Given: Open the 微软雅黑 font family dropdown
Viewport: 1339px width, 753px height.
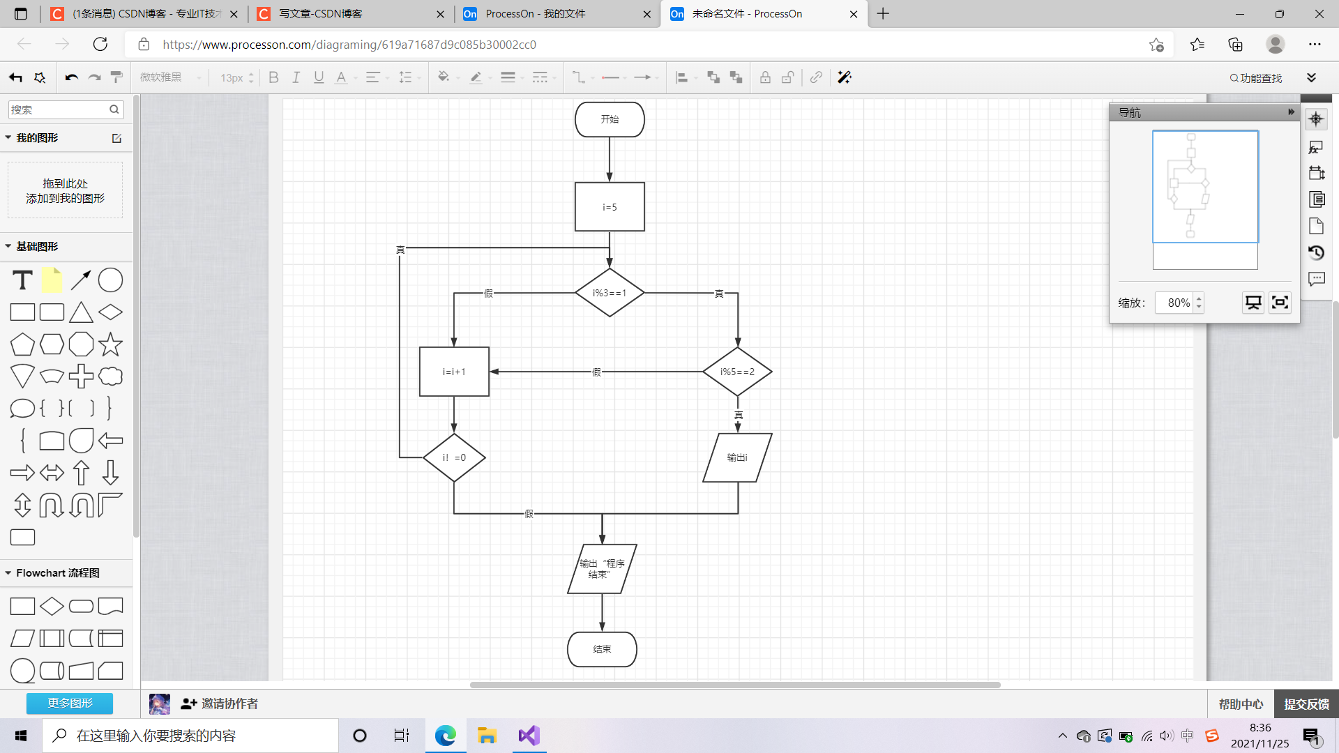Looking at the screenshot, I should pyautogui.click(x=170, y=77).
